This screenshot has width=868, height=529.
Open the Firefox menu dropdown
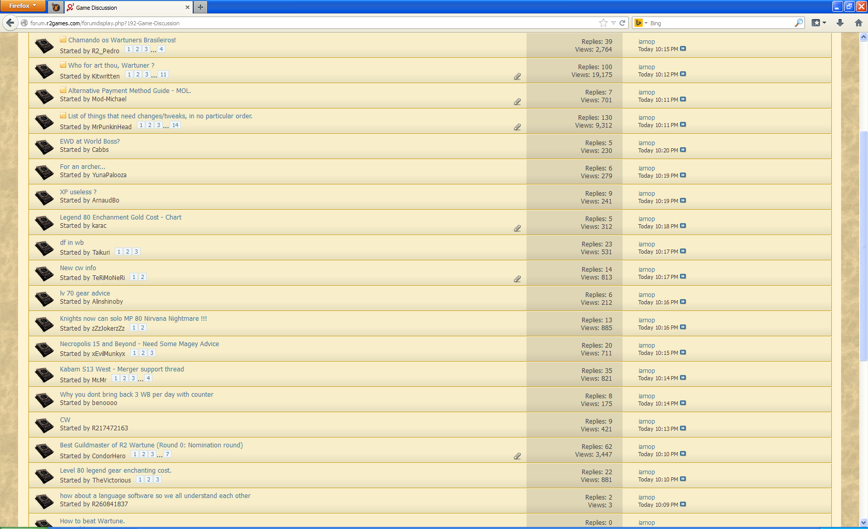(23, 6)
